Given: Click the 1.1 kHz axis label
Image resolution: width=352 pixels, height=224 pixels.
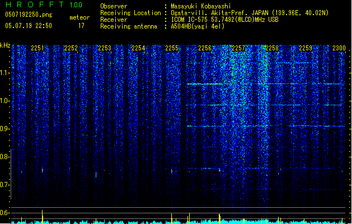Looking at the screenshot, I should [x=5, y=73].
